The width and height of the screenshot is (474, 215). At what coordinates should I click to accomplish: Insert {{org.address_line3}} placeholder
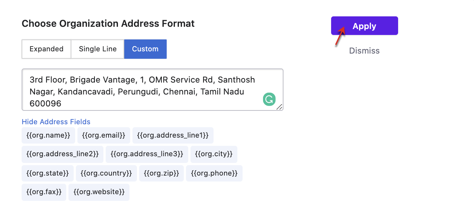147,154
